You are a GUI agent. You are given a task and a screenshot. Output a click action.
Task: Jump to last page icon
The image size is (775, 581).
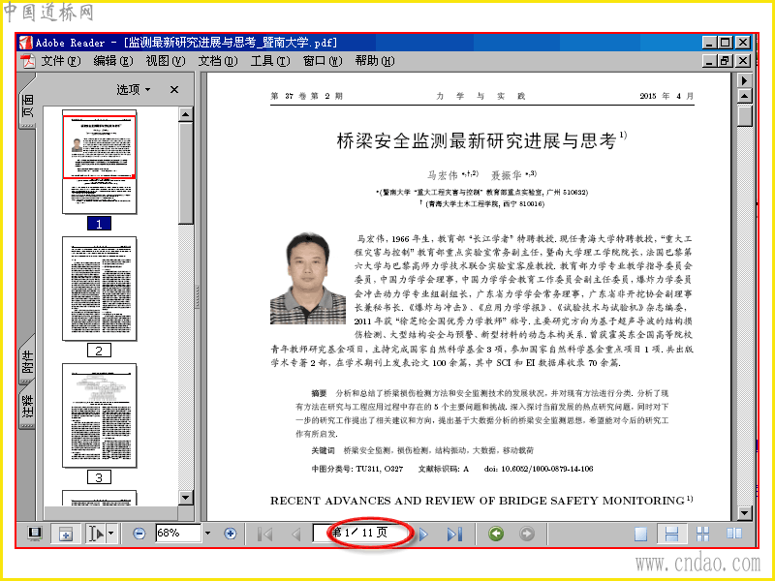pos(454,535)
